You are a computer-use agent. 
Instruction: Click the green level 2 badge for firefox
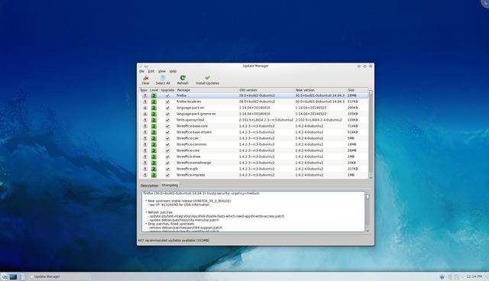pyautogui.click(x=154, y=95)
